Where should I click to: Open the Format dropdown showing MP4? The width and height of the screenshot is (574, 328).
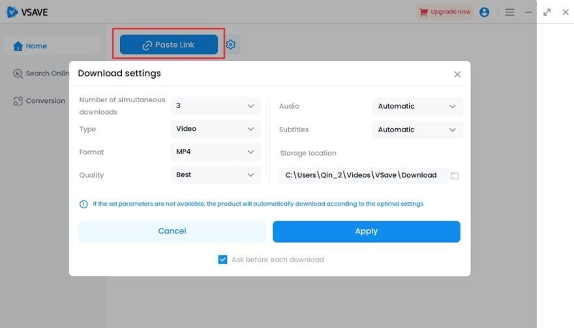point(215,152)
